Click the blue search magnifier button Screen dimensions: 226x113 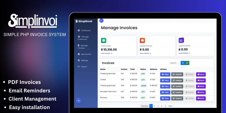[183, 63]
